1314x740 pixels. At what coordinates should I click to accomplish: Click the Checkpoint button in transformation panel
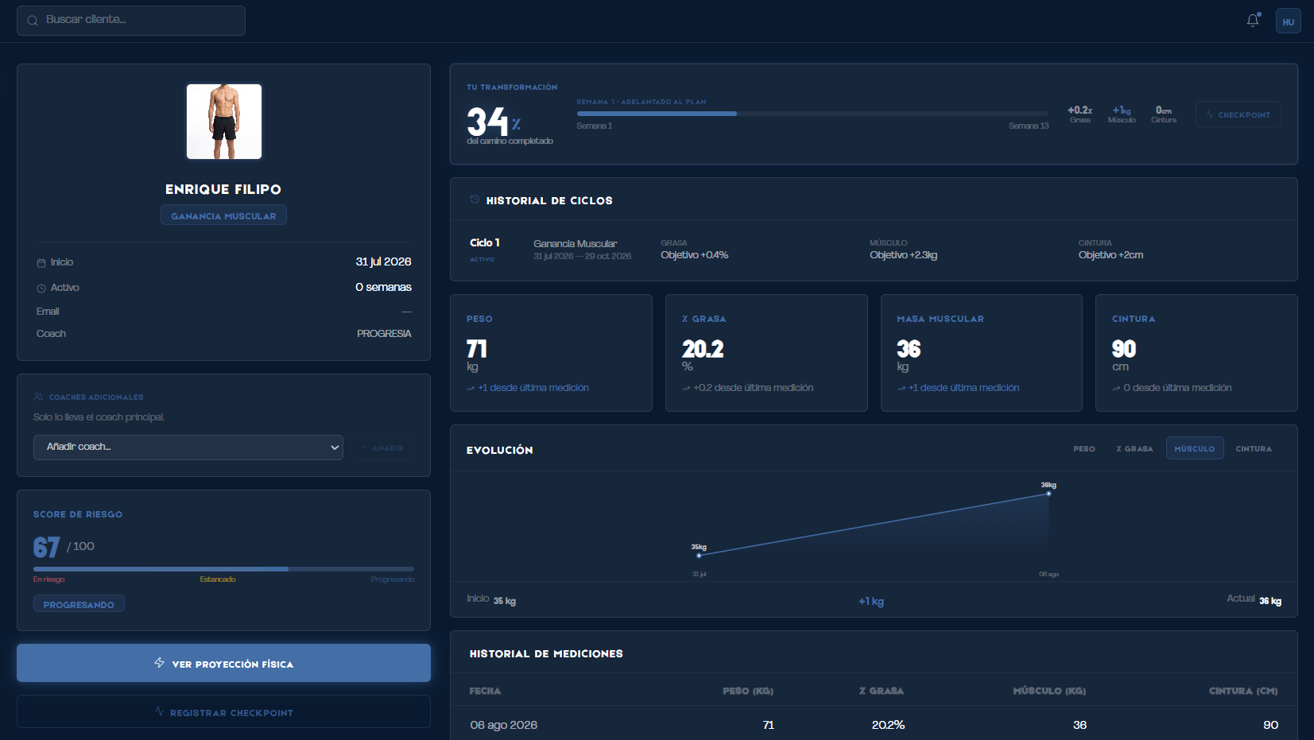click(x=1238, y=114)
